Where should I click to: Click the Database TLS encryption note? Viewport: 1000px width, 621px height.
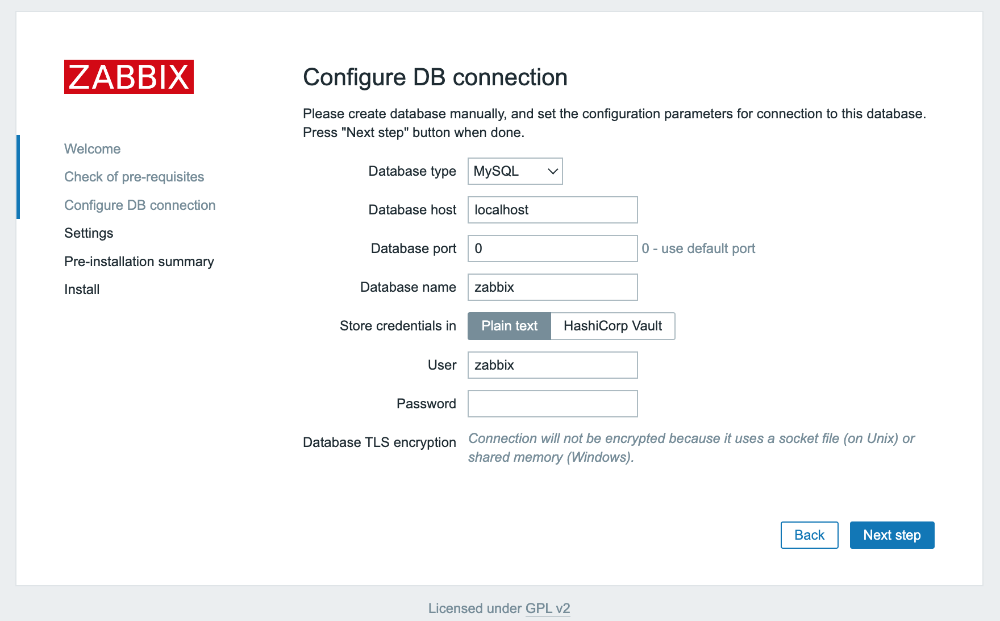(691, 448)
